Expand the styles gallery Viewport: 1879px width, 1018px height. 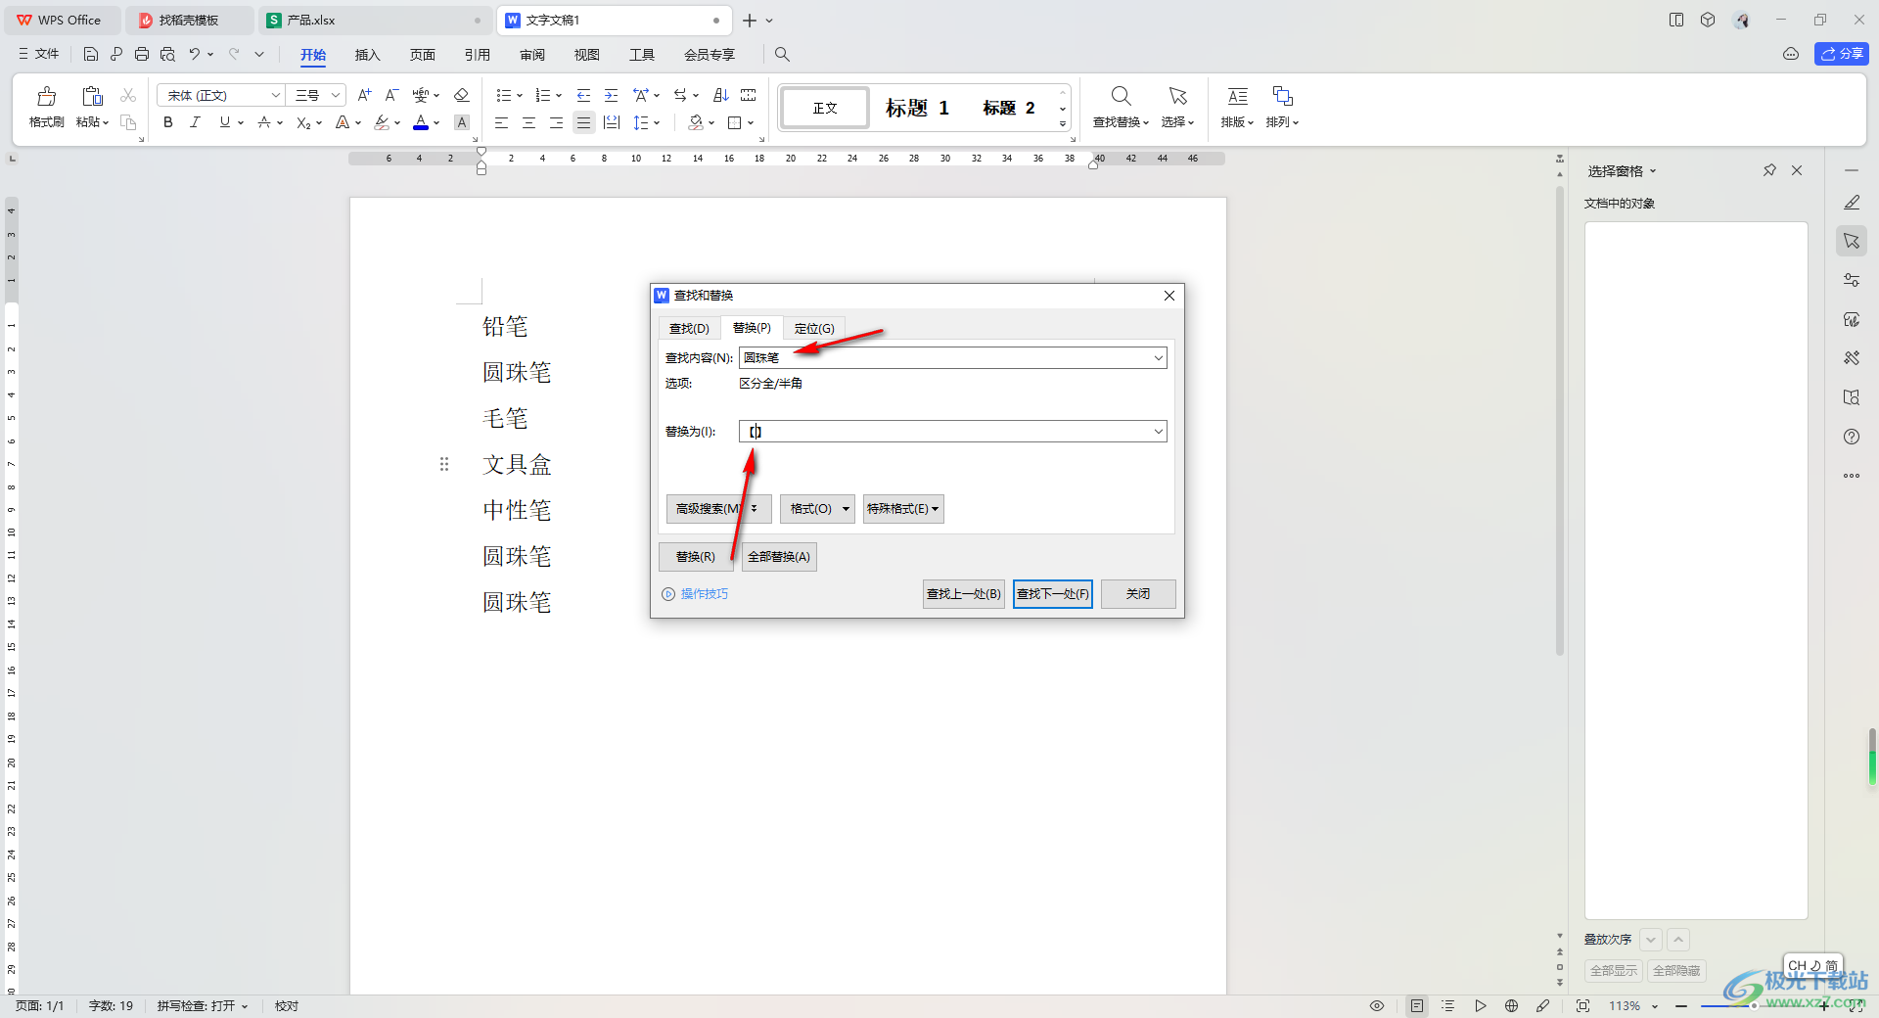(x=1062, y=124)
